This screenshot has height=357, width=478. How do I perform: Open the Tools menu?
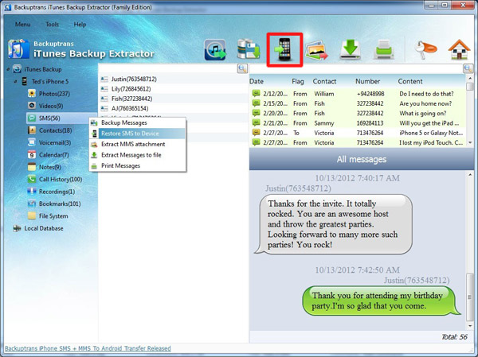(x=52, y=24)
